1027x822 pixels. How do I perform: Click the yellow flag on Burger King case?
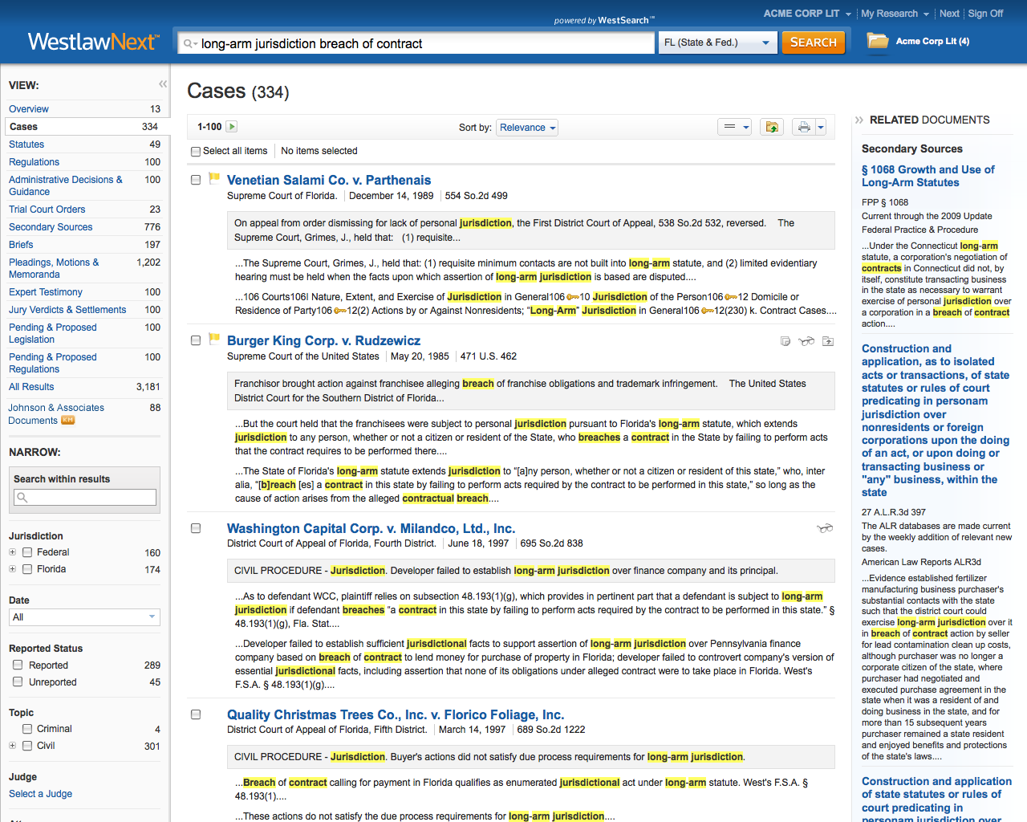(214, 338)
